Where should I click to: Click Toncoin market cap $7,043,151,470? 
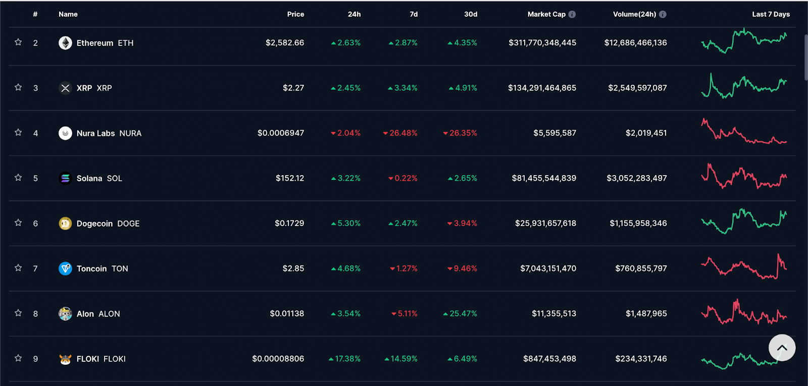click(548, 268)
